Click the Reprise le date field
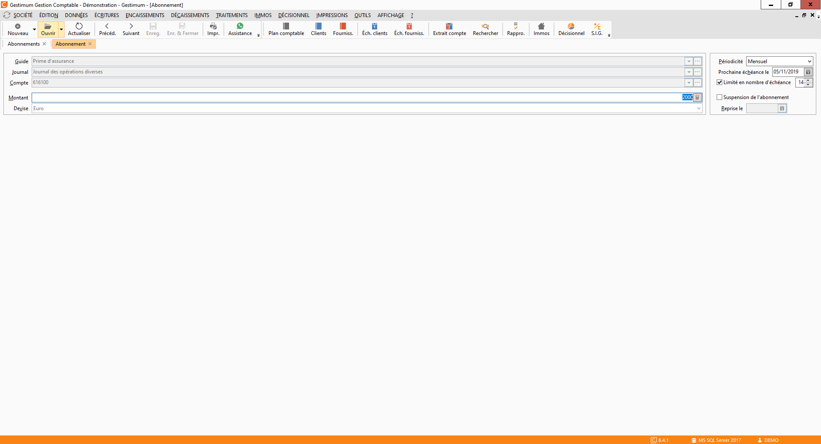This screenshot has height=444, width=821. 762,108
